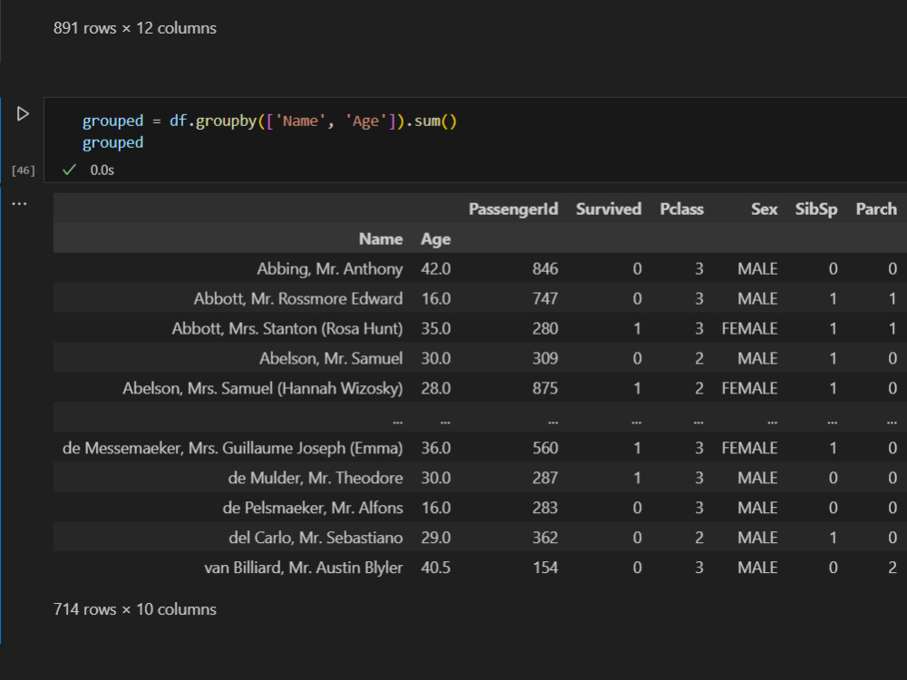Screen dimensions: 907x680
Task: Select 'del Carlo, Mr. Sebastiano' cell
Action: pos(316,538)
